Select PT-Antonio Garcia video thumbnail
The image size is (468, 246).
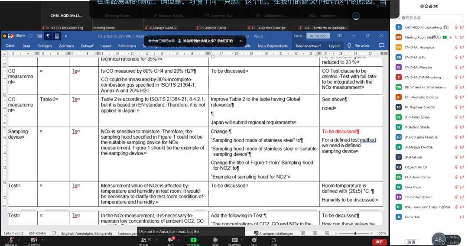[x=221, y=16]
